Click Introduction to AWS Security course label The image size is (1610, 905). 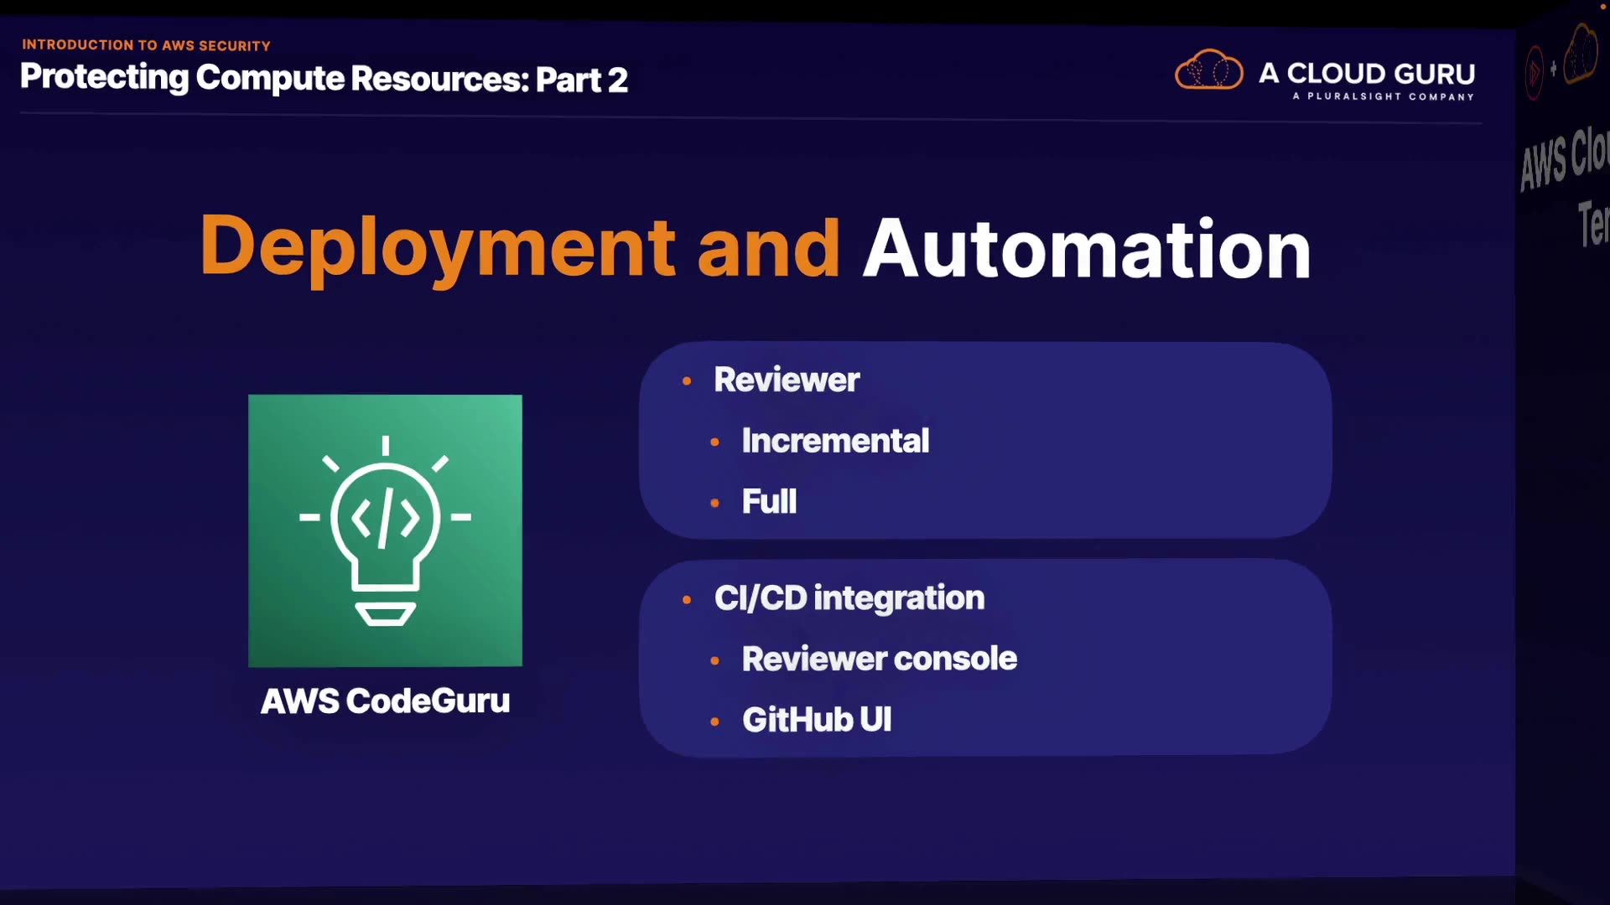tap(146, 45)
